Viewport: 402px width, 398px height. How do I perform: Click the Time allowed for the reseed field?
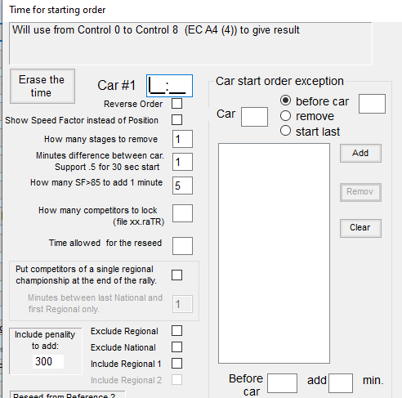182,246
